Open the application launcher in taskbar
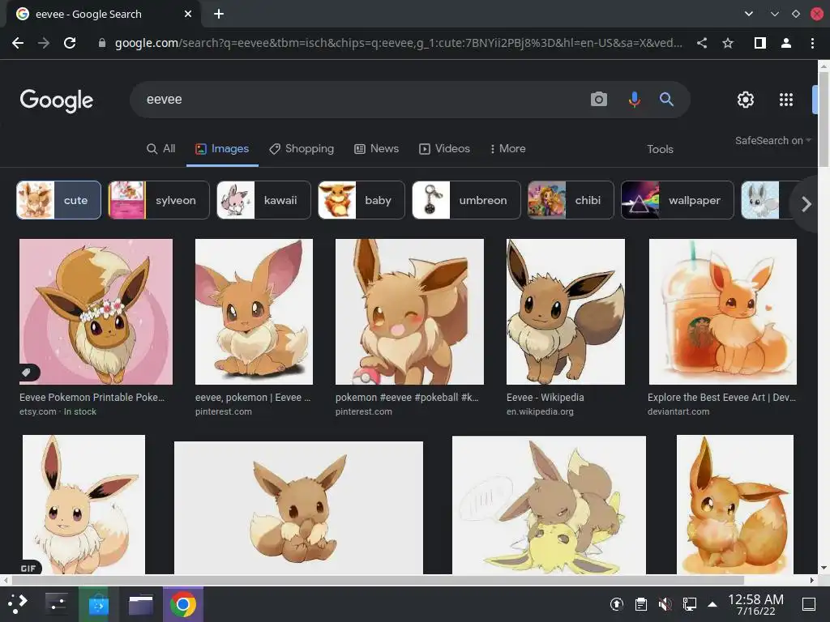 [18, 604]
